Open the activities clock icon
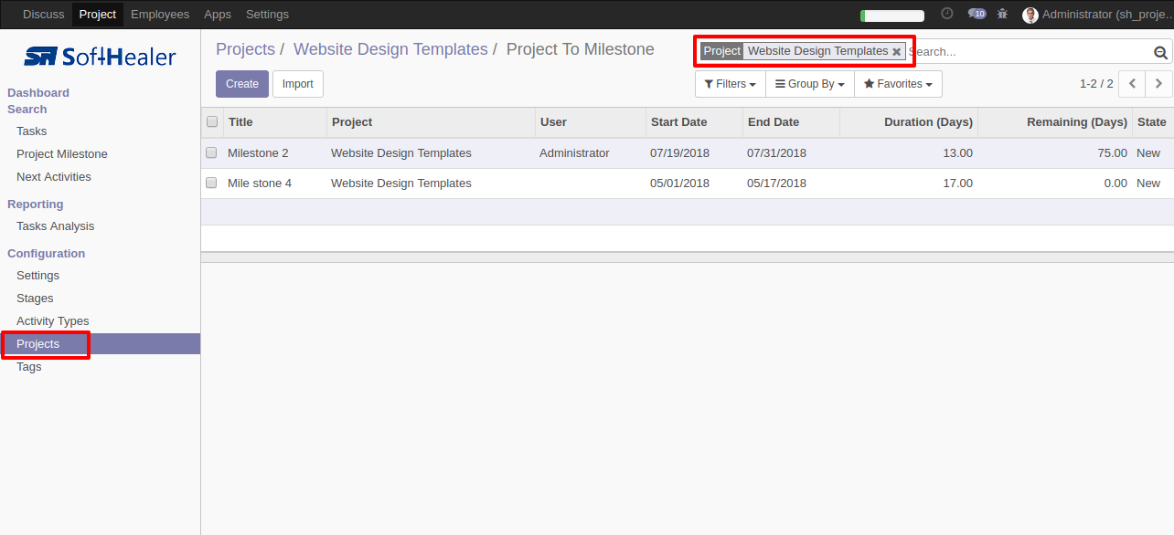This screenshot has width=1174, height=535. point(947,14)
